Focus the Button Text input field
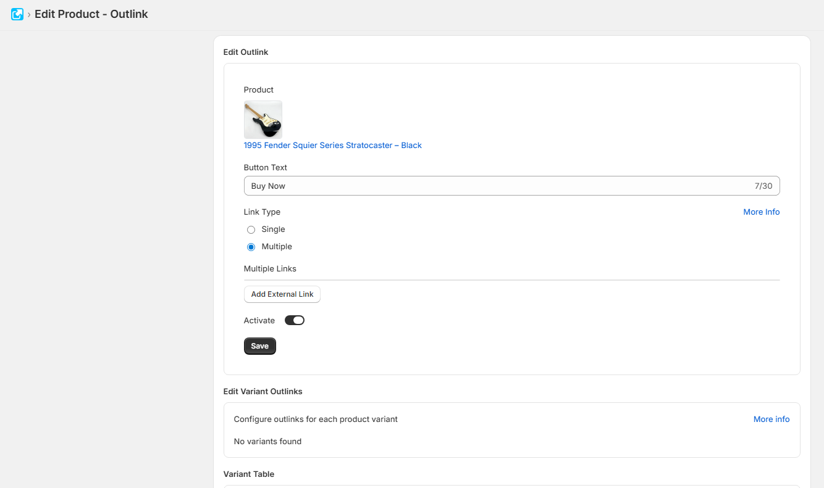The image size is (824, 488). coord(511,186)
